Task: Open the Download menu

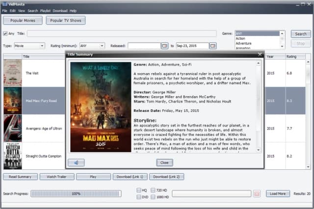Action: click(x=60, y=11)
